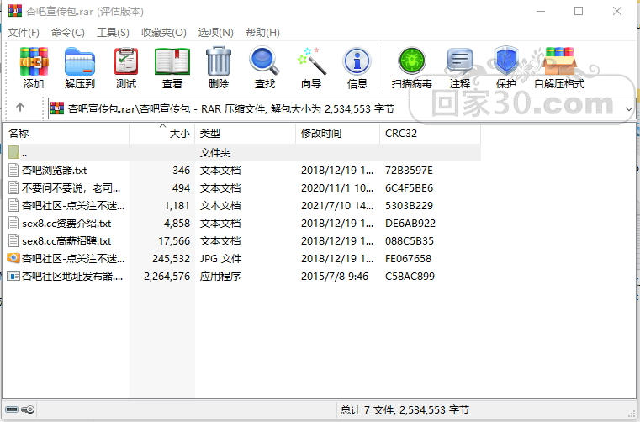Click the 2021/7/10 date cell

[x=337, y=206]
